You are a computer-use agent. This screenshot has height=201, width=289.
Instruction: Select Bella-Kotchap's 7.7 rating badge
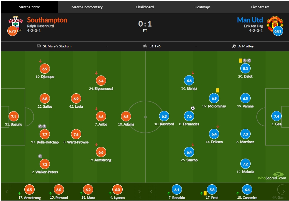[x=45, y=134]
